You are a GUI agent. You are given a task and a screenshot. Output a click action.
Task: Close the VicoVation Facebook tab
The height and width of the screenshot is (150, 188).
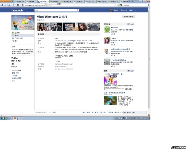[x=48, y=2]
